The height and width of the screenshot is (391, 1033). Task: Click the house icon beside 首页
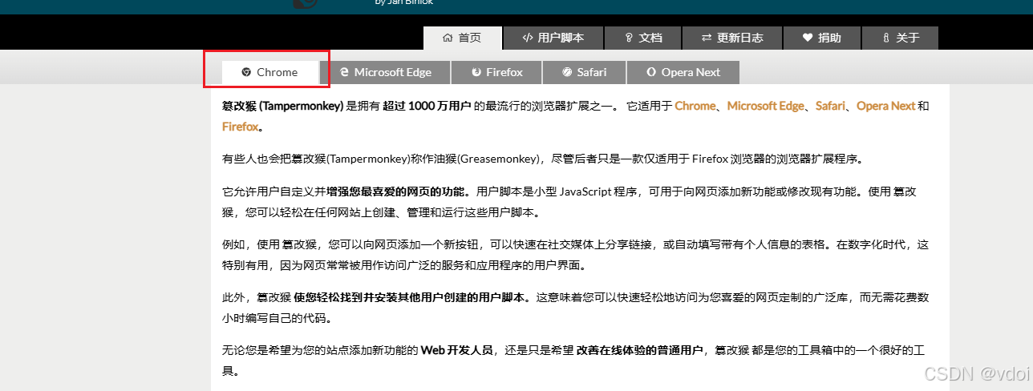click(448, 38)
